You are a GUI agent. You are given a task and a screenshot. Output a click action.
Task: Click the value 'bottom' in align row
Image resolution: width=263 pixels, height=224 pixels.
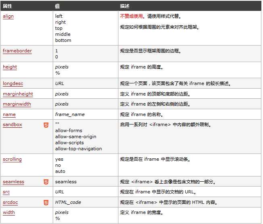tap(63, 40)
